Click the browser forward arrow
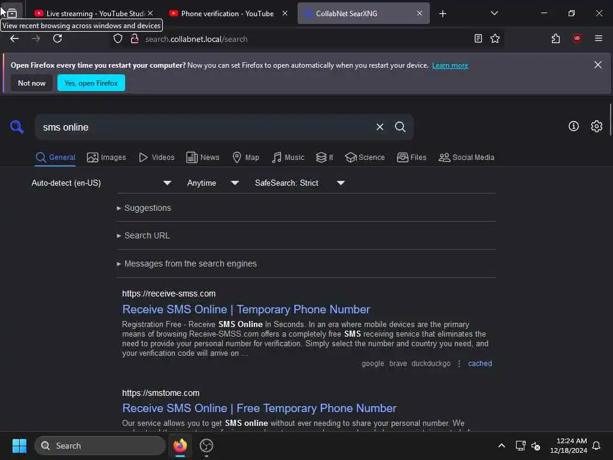Image resolution: width=613 pixels, height=460 pixels. [35, 39]
